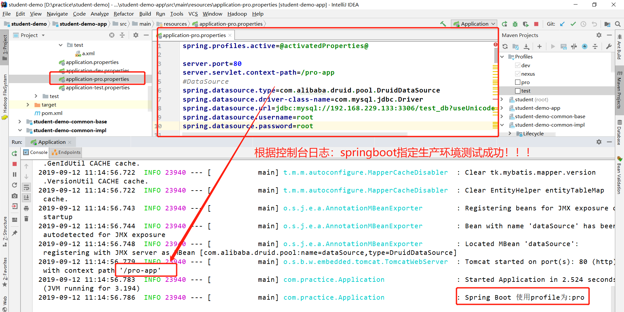This screenshot has width=624, height=312.
Task: Expand student-demo-common-base in Maven panel
Action: (x=502, y=116)
